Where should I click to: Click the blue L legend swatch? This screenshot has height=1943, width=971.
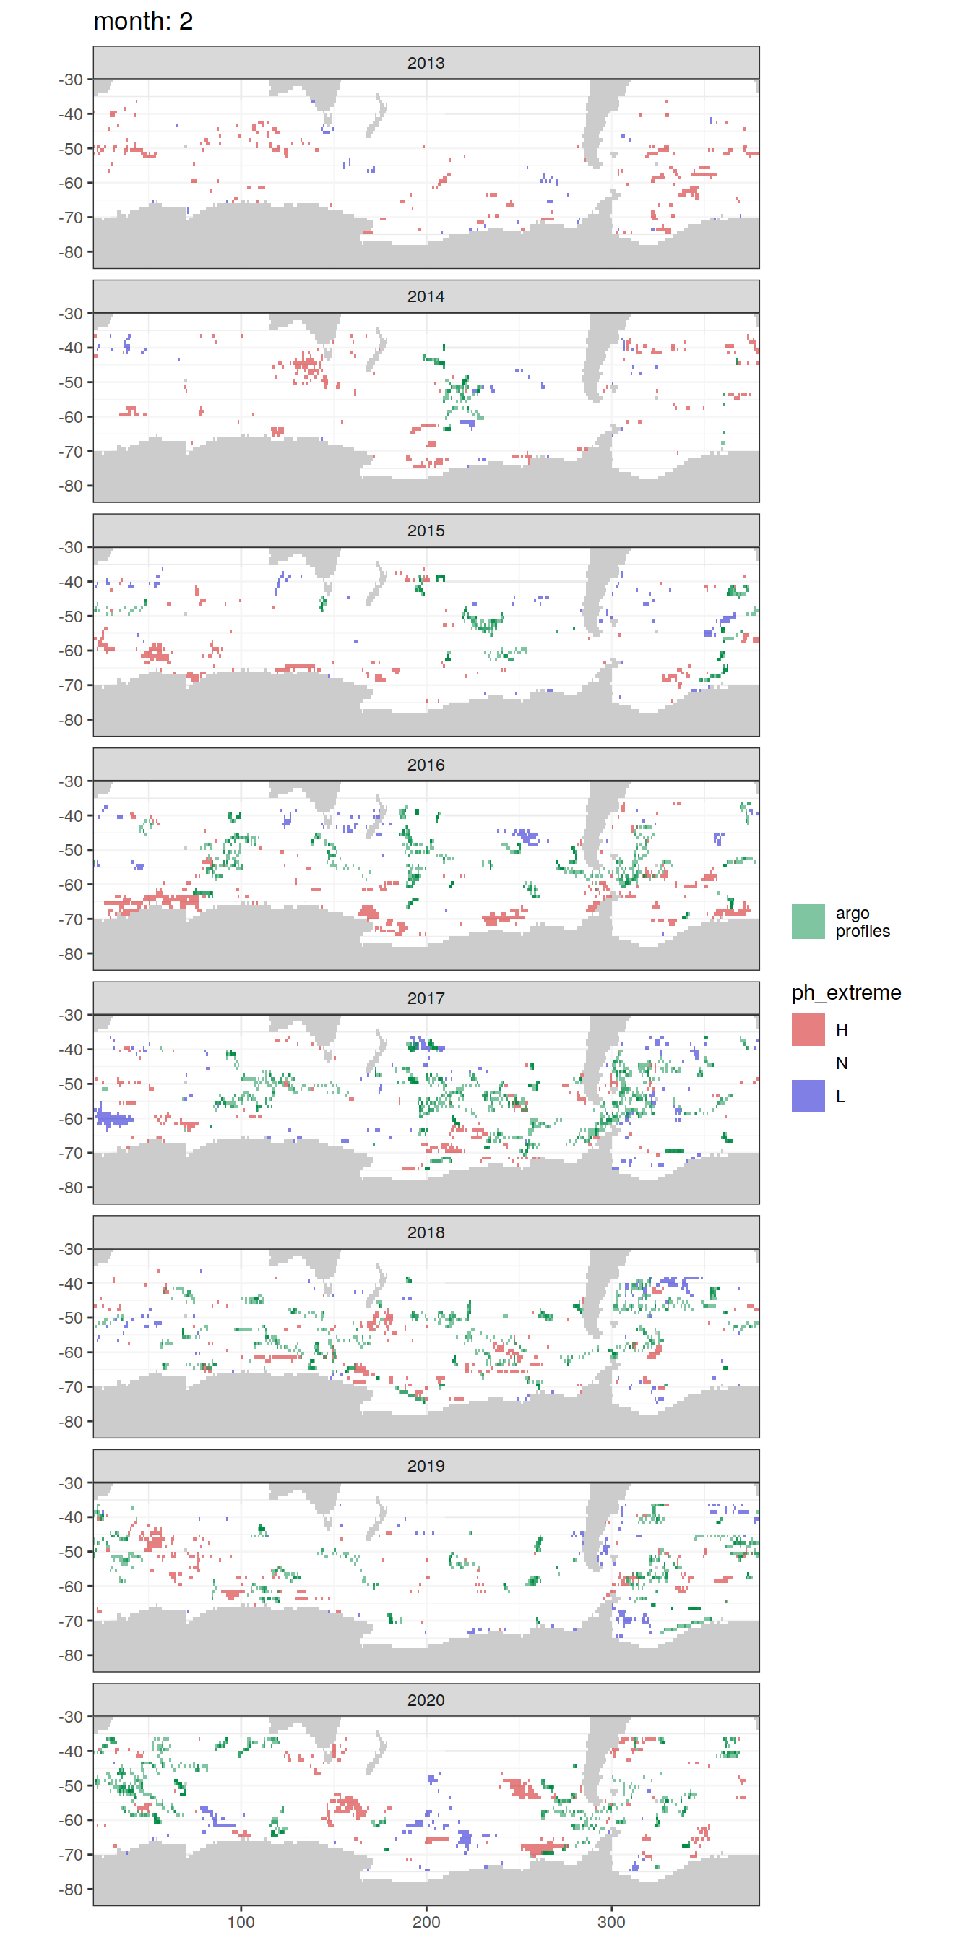click(x=808, y=1096)
